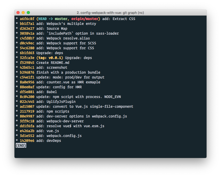Select commit hash d0c49ec
Viewport: 221px width, 177px height.
click(27, 43)
